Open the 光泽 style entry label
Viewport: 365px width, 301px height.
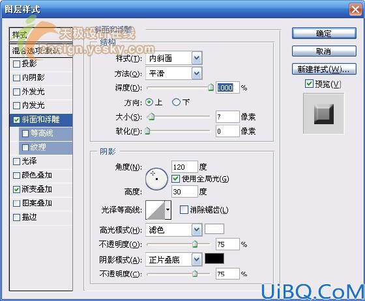(x=29, y=161)
